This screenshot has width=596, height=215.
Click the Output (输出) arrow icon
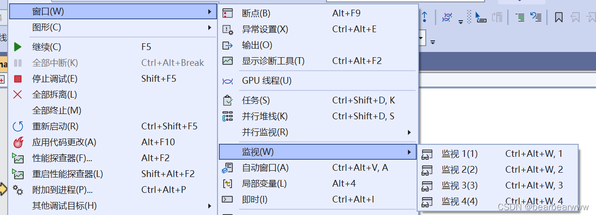228,45
